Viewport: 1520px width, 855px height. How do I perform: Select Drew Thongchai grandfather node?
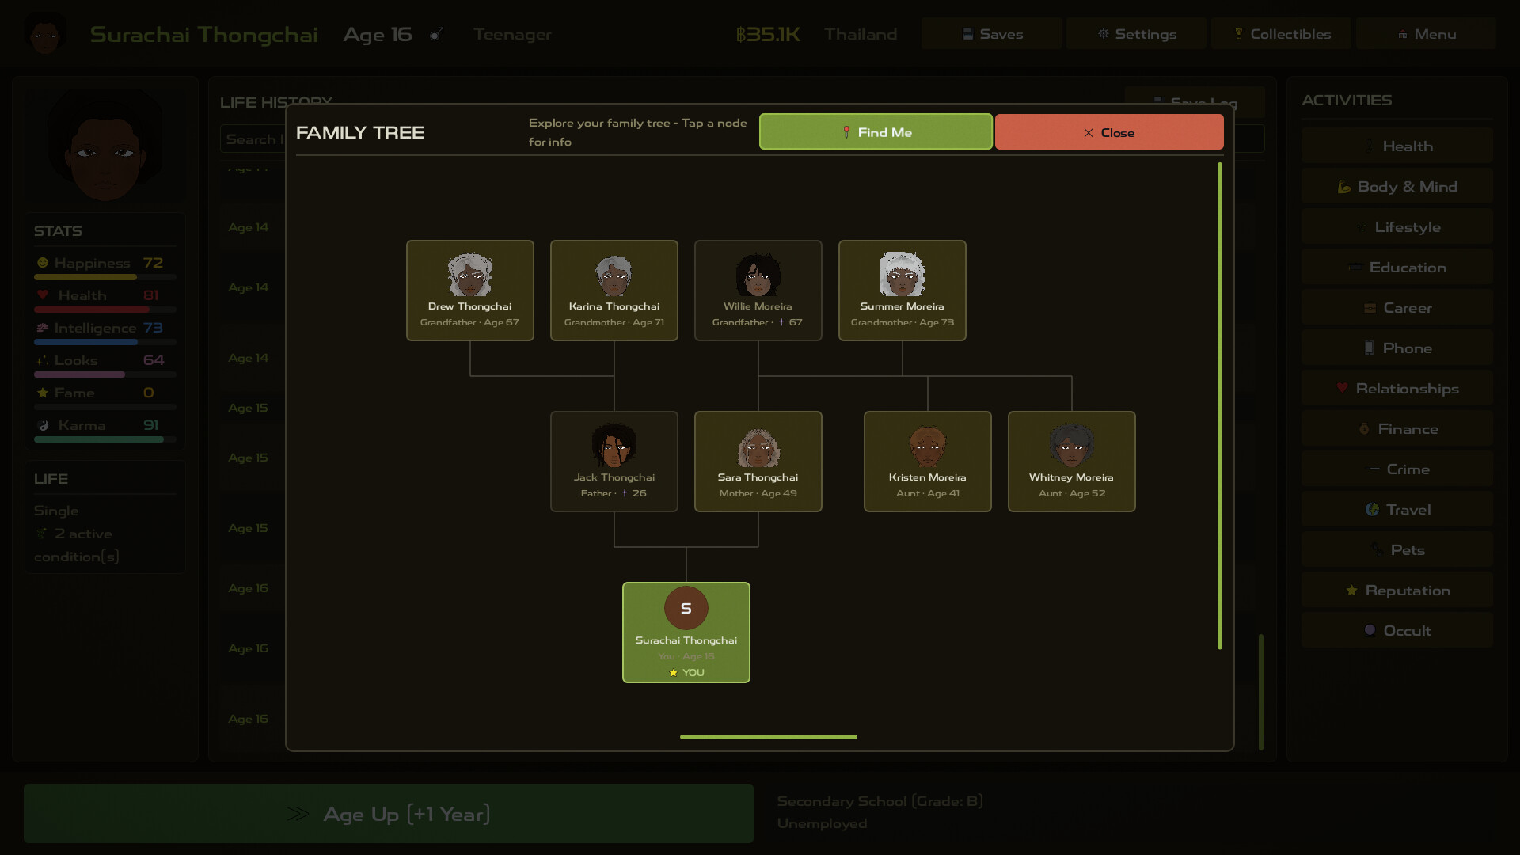click(x=470, y=291)
